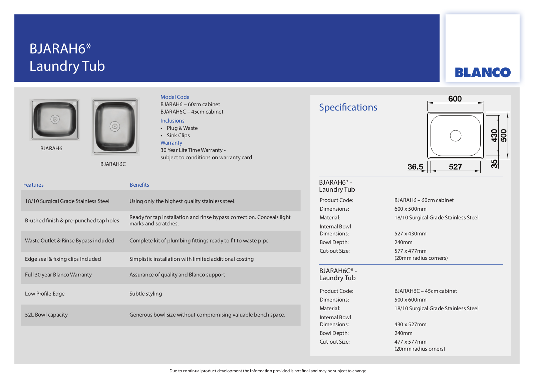Click the 'Model Code' heading
This screenshot has height=378, width=534.
click(x=175, y=97)
